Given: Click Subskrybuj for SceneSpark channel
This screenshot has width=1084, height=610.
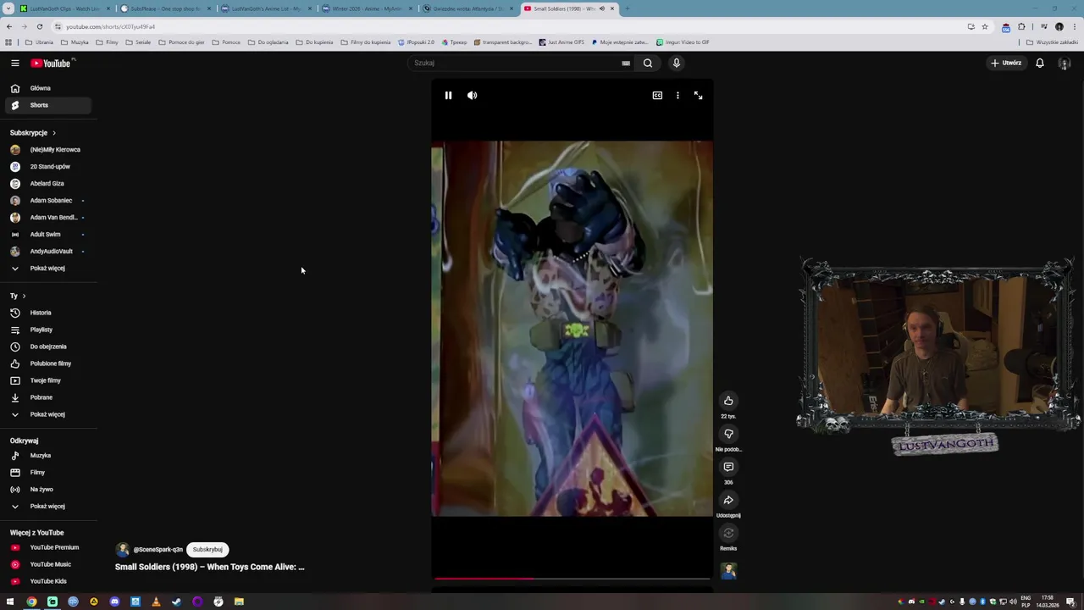Looking at the screenshot, I should click(207, 549).
